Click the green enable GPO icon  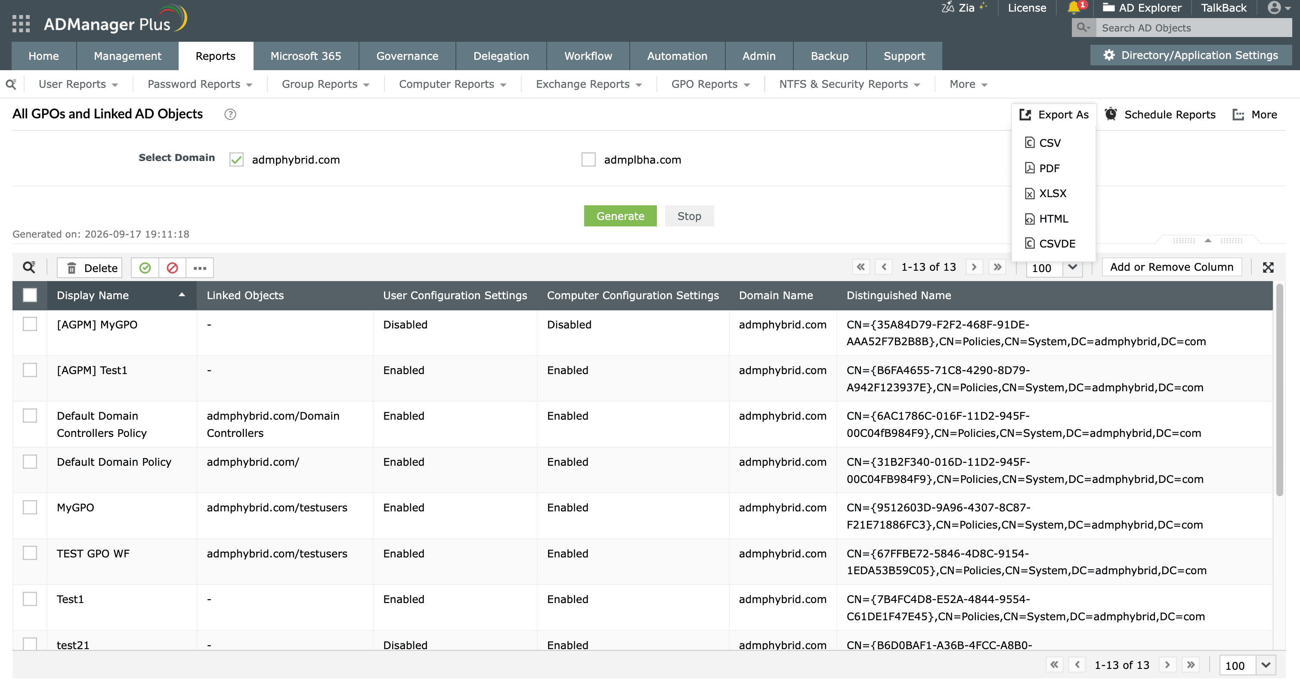click(145, 267)
